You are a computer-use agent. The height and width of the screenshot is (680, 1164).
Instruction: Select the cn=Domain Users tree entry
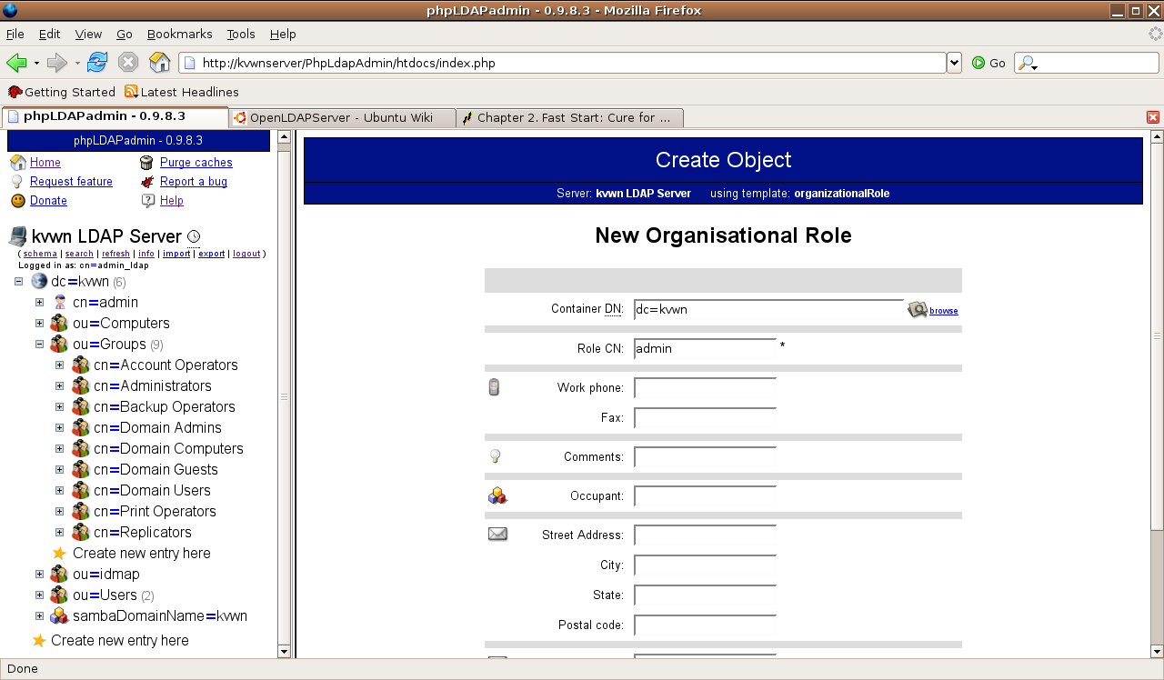coord(152,490)
